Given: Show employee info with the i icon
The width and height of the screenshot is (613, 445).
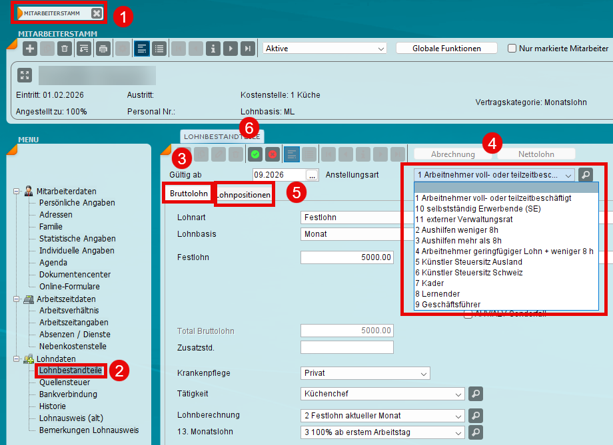Looking at the screenshot, I should 213,49.
